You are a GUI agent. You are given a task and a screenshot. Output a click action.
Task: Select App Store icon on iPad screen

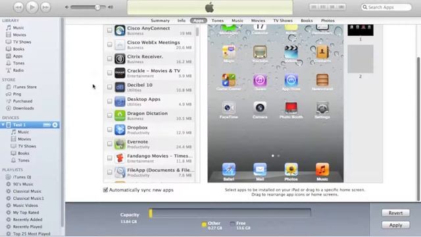coord(291,80)
